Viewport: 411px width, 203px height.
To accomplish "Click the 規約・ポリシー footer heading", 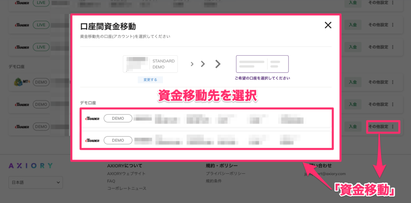I will coord(222,166).
